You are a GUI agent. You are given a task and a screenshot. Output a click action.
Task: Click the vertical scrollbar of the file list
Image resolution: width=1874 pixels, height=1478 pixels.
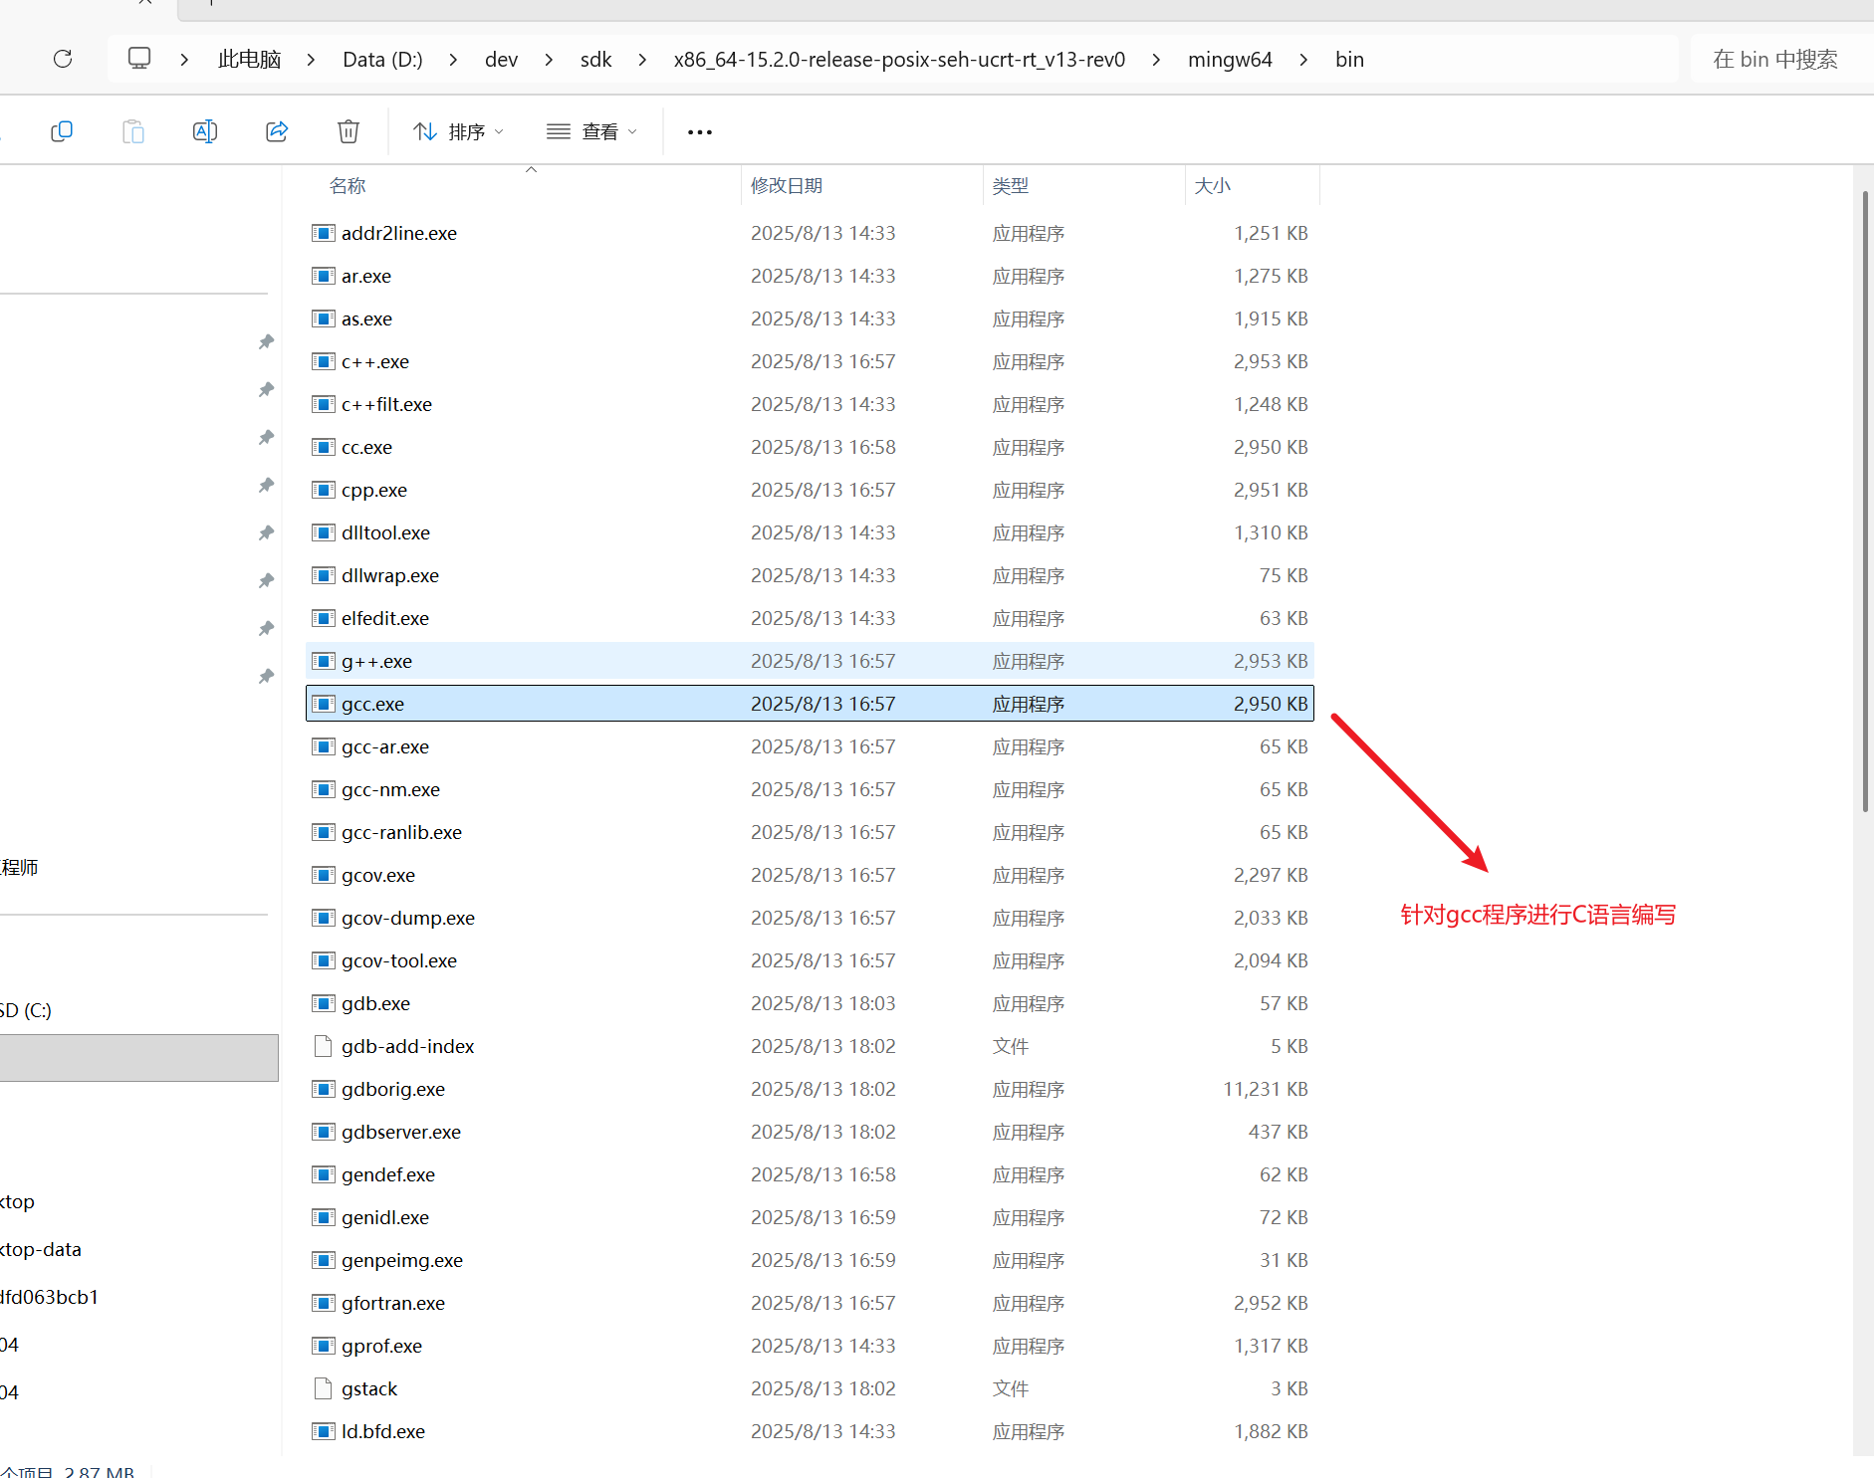click(1865, 502)
